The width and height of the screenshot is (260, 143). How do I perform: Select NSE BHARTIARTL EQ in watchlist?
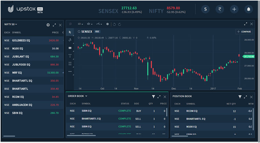[x=33, y=81]
